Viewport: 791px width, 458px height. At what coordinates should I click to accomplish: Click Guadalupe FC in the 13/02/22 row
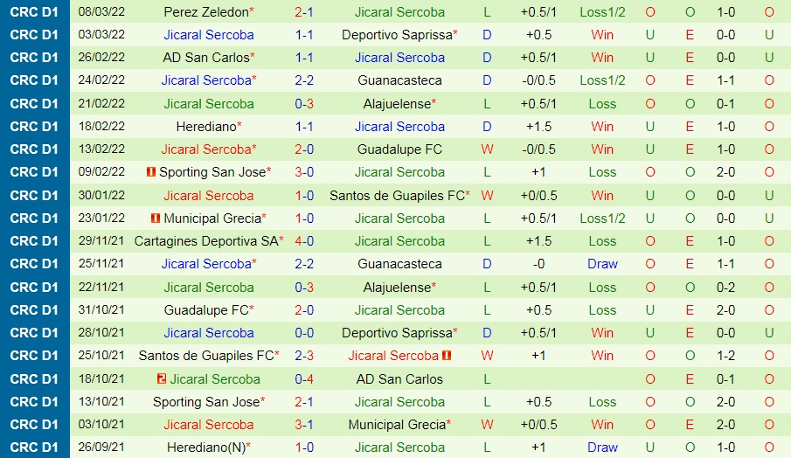click(x=399, y=149)
